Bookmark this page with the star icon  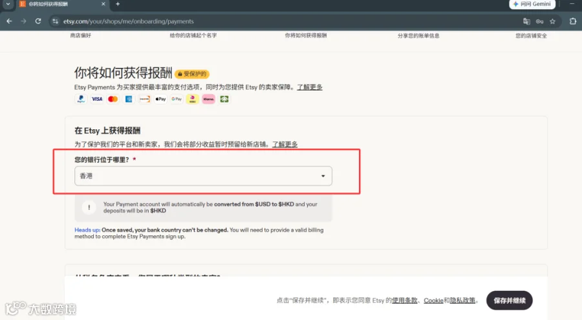pyautogui.click(x=553, y=21)
